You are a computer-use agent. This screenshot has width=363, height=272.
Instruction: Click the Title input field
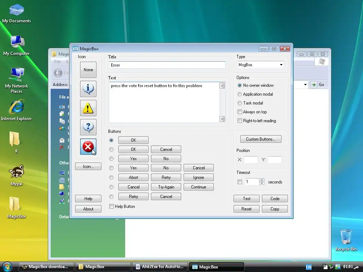coord(167,65)
